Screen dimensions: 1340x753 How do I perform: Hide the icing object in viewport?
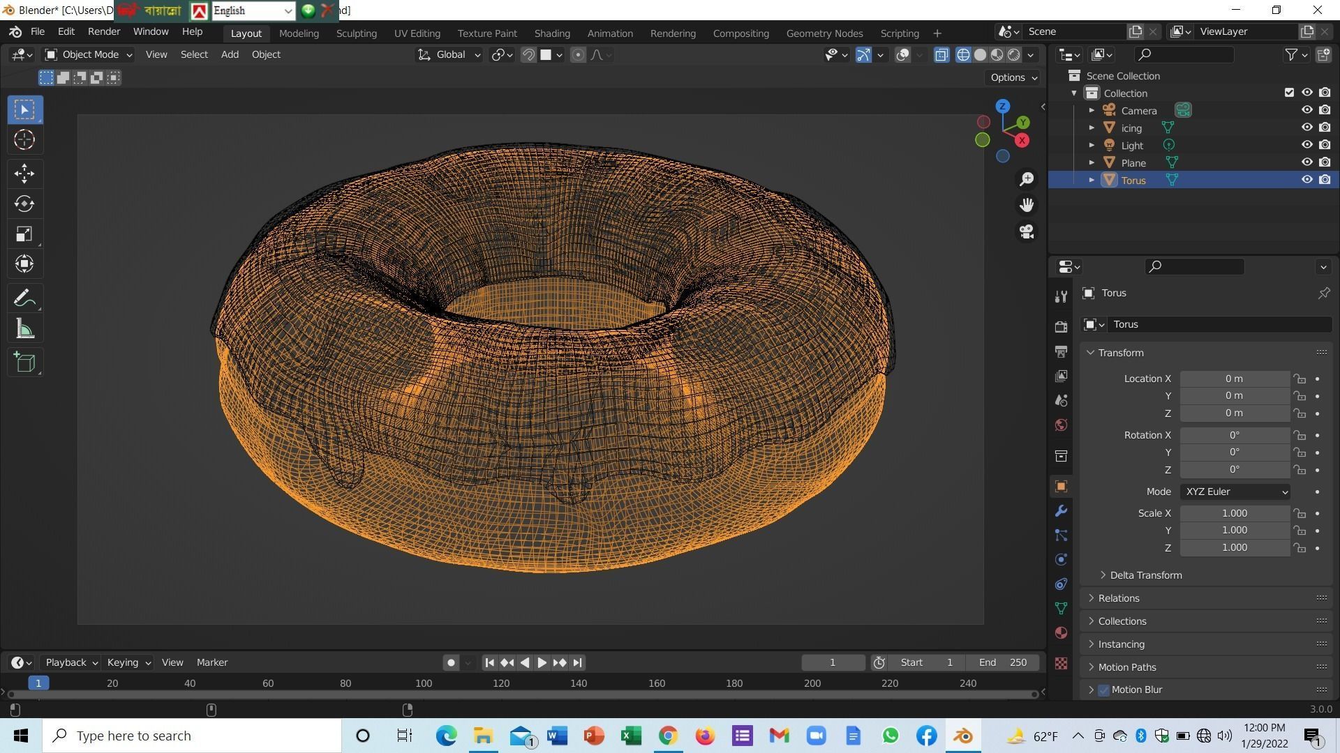(1306, 128)
